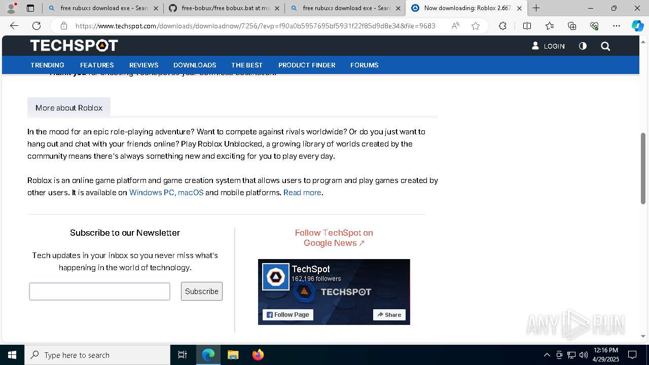Open File Explorer from the taskbar
Image resolution: width=649 pixels, height=365 pixels.
(x=233, y=355)
